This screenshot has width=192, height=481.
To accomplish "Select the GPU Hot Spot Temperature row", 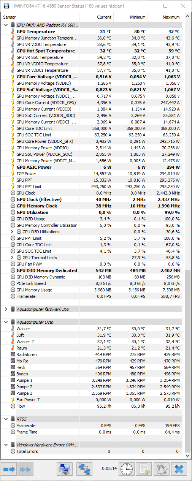I will [92, 51].
